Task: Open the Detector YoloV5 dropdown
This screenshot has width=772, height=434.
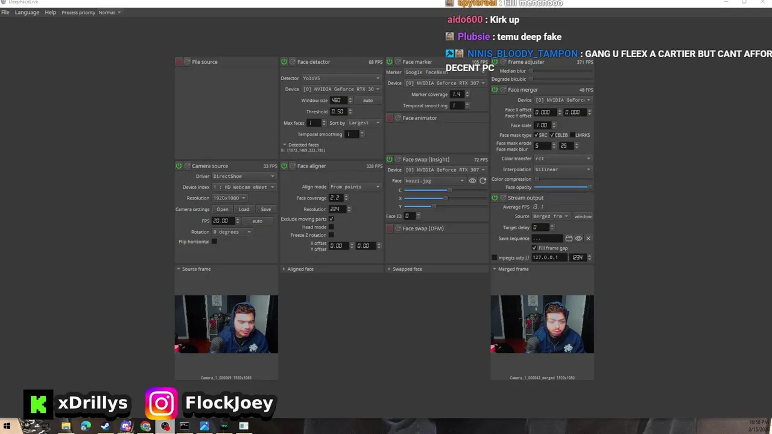Action: pos(341,78)
